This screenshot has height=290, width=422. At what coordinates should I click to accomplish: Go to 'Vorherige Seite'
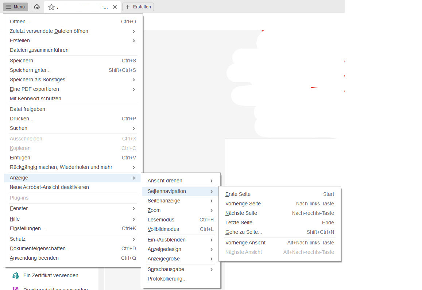(280, 204)
